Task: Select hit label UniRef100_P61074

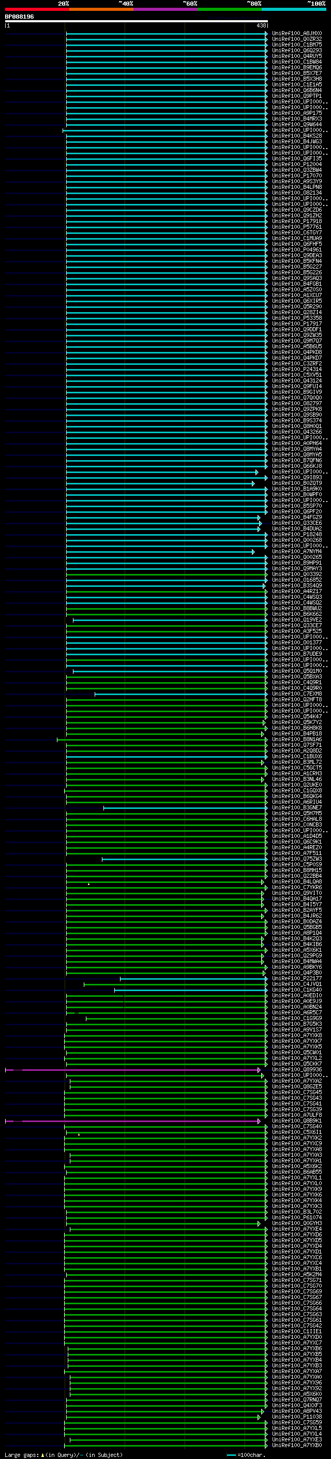Action: click(296, 1218)
